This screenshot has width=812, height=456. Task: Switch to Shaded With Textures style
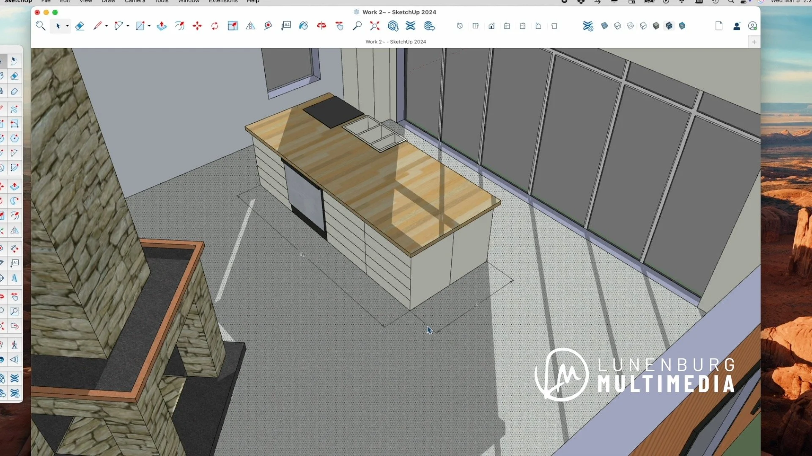coord(669,26)
